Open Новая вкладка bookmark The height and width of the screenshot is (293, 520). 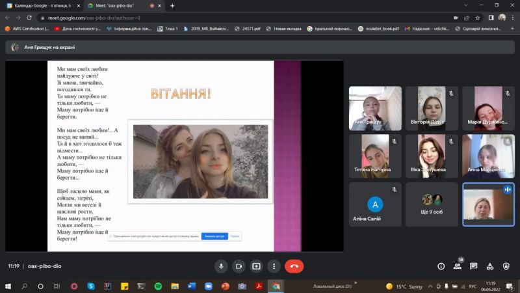coord(284,29)
